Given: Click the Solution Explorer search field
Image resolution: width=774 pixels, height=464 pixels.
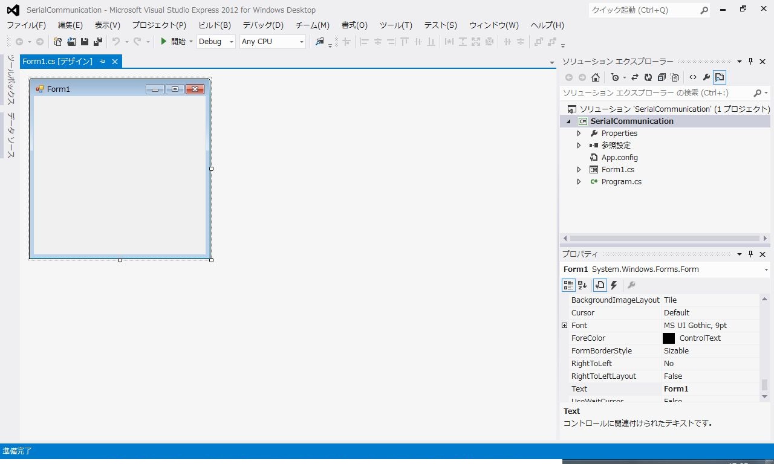Looking at the screenshot, I should pyautogui.click(x=657, y=93).
